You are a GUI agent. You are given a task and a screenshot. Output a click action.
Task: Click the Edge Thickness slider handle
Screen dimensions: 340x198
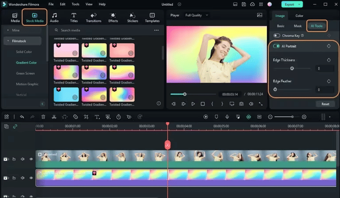pyautogui.click(x=292, y=68)
